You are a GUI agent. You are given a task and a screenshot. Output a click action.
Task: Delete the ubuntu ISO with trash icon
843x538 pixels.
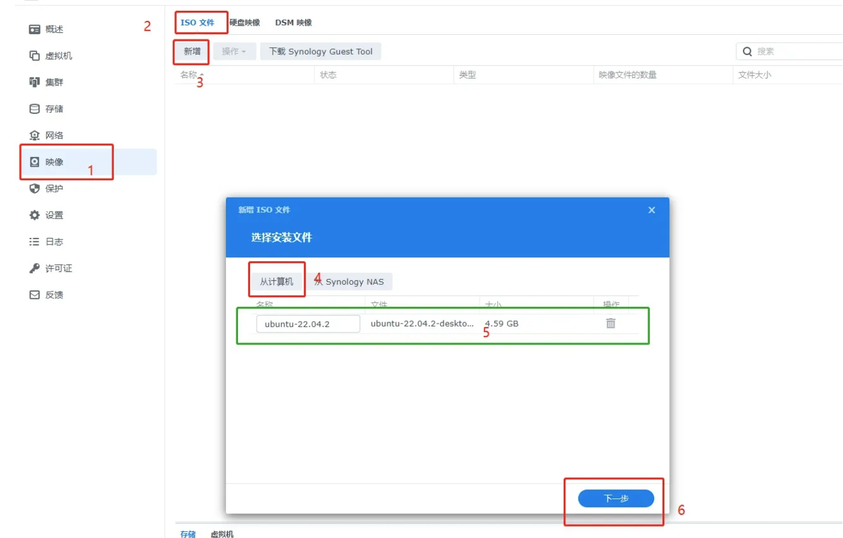tap(610, 324)
